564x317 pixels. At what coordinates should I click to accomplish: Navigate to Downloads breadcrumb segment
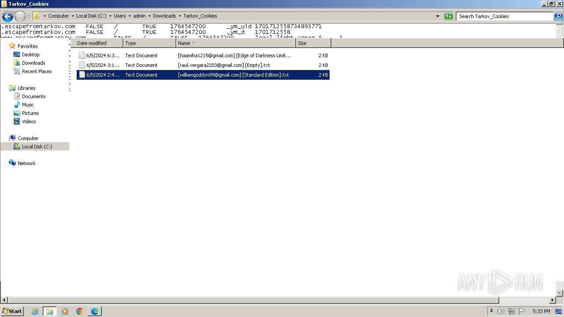164,16
